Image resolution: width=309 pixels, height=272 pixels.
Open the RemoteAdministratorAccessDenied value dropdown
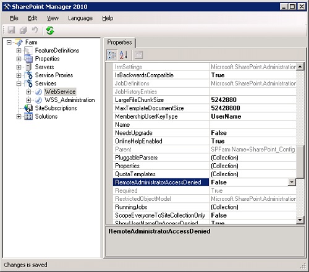(292, 182)
